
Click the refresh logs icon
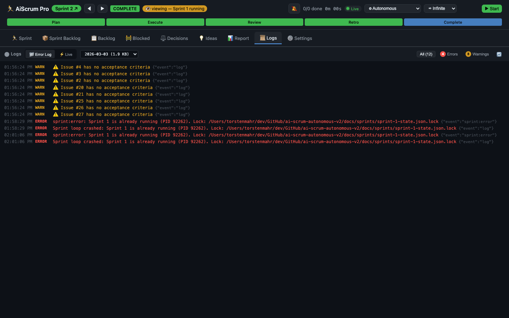(499, 54)
